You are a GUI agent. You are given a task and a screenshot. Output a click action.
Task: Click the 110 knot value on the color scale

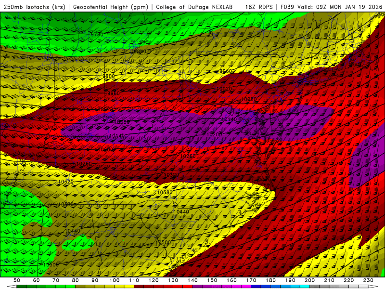(x=134, y=280)
